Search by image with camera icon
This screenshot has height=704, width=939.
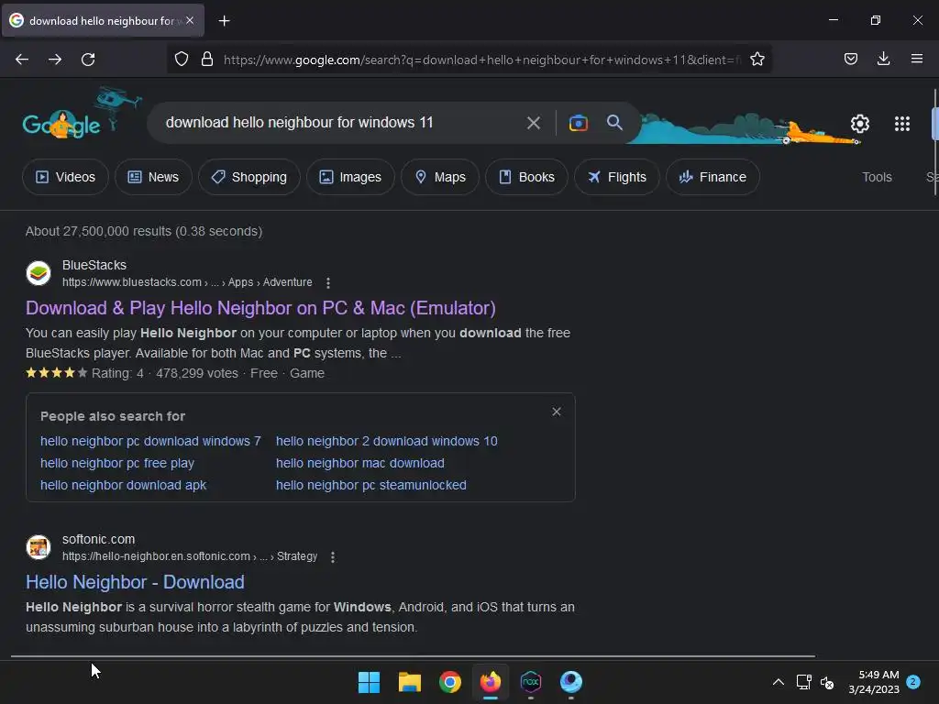click(x=578, y=124)
